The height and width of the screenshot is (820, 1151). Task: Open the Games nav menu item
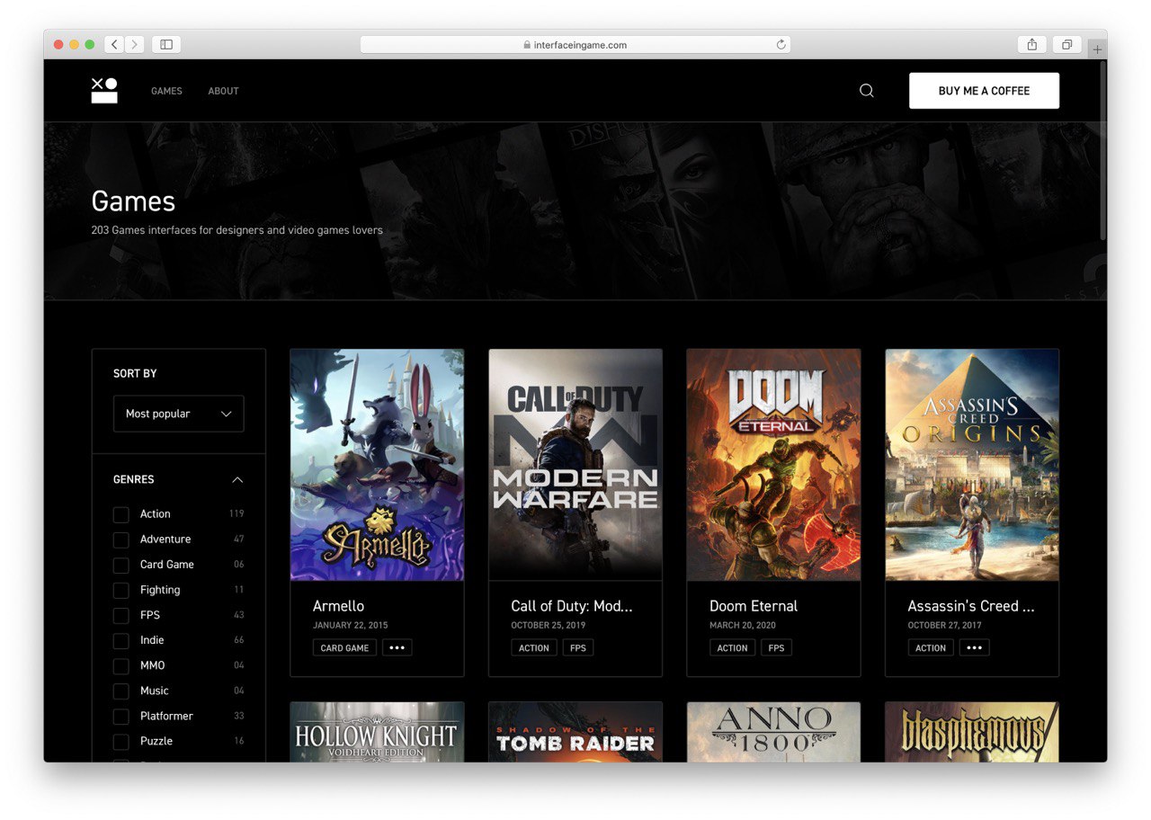(166, 91)
